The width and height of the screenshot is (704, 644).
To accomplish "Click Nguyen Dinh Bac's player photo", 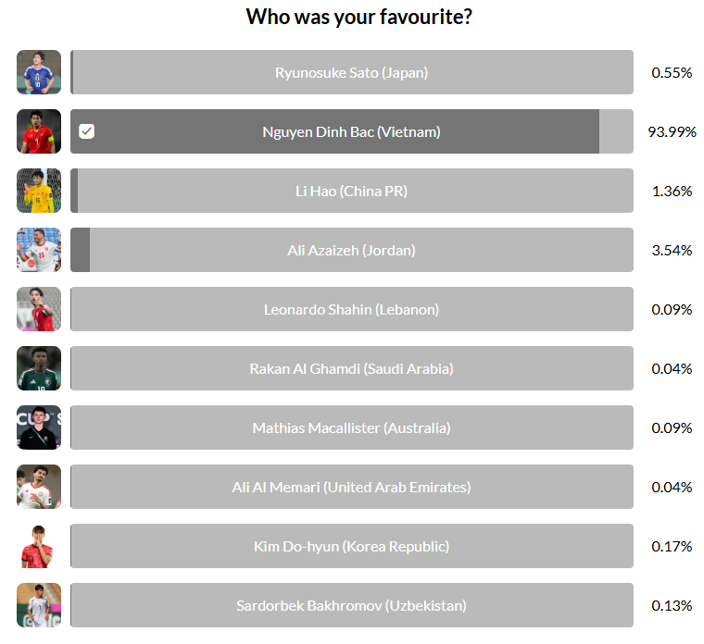I will coord(39,131).
